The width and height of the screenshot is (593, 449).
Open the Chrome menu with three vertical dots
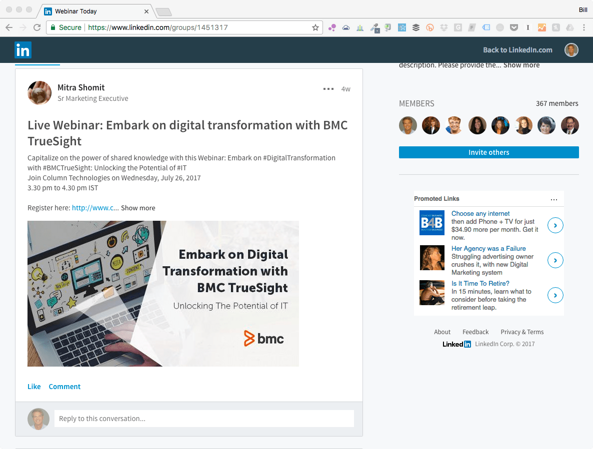[584, 27]
